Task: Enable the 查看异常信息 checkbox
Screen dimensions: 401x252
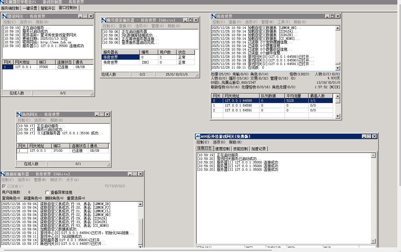Action: click(47, 192)
